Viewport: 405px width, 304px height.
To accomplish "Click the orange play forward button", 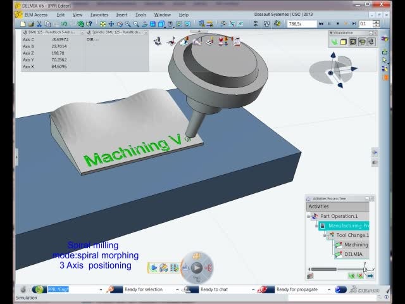I will pyautogui.click(x=346, y=24).
